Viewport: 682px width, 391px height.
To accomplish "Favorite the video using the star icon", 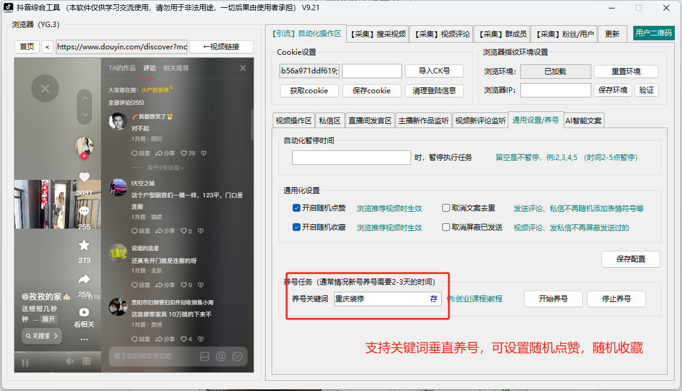I will [x=84, y=244].
